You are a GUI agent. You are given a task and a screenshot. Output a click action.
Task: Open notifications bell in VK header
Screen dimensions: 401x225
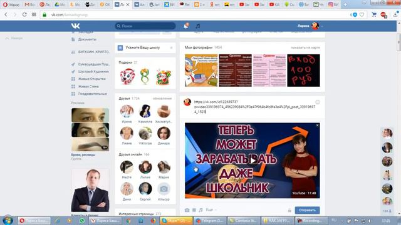click(186, 26)
